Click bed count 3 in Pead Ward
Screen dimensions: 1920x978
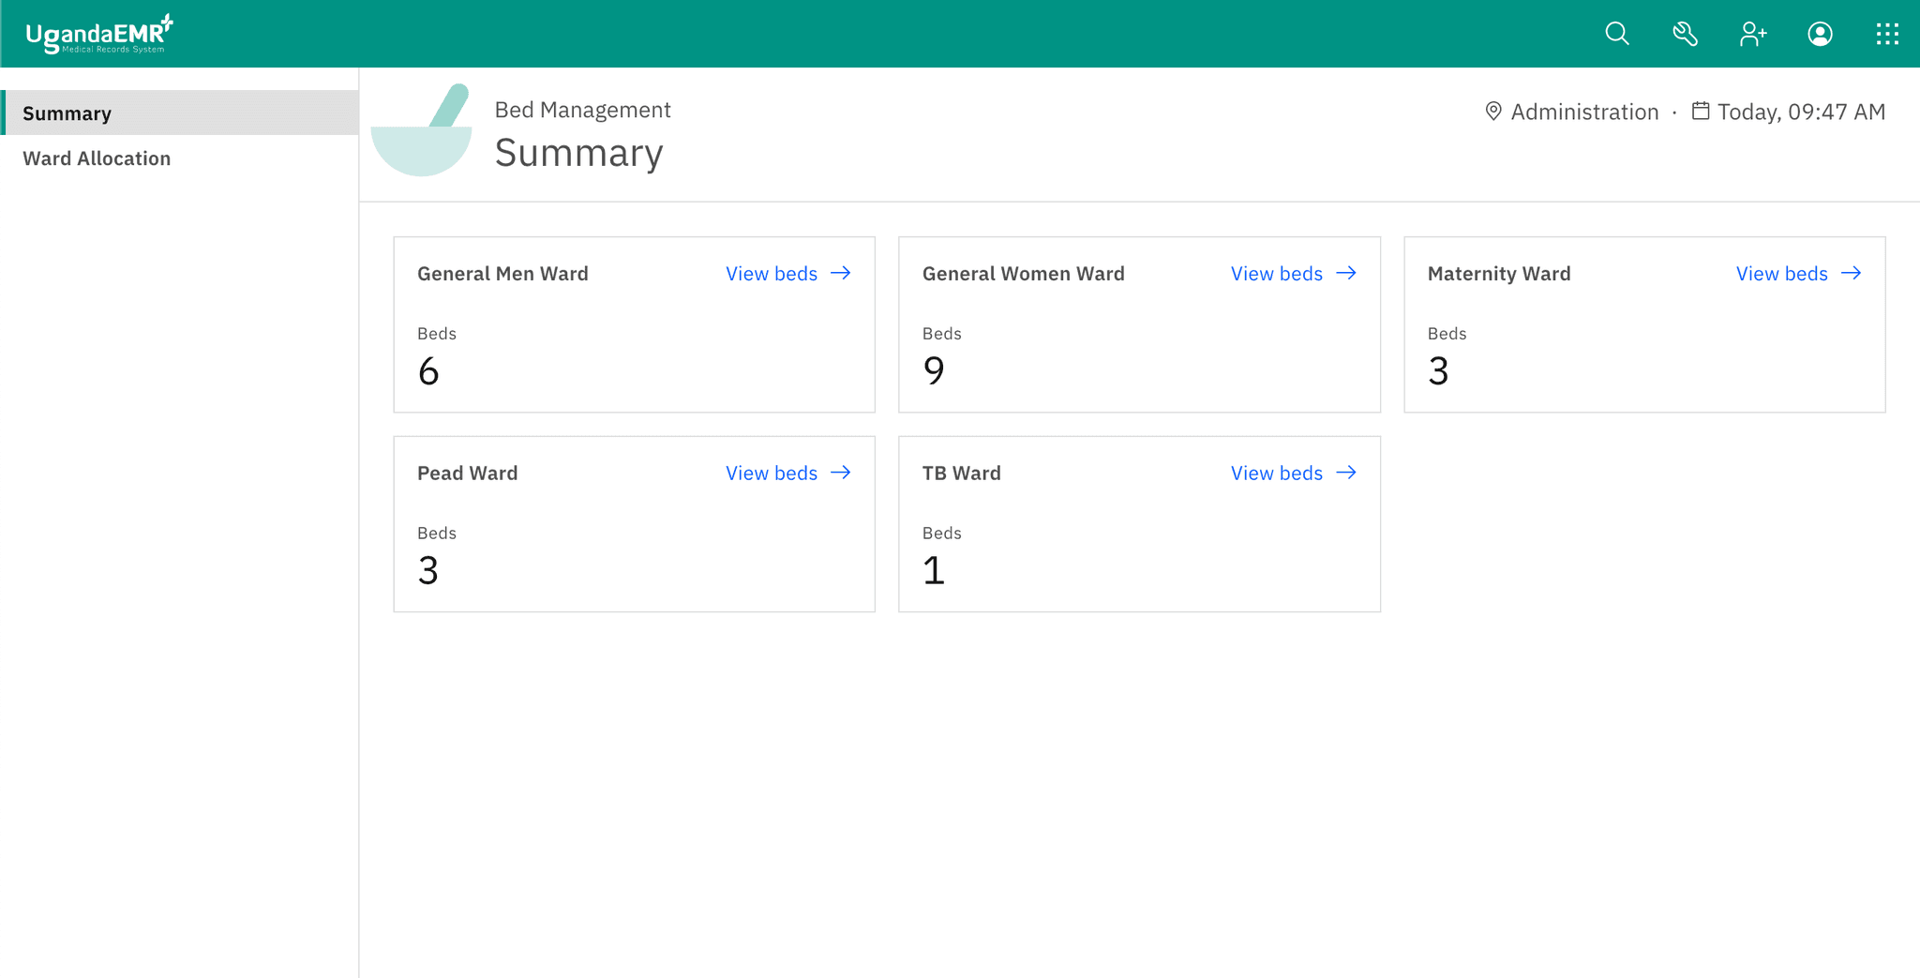[x=428, y=571]
